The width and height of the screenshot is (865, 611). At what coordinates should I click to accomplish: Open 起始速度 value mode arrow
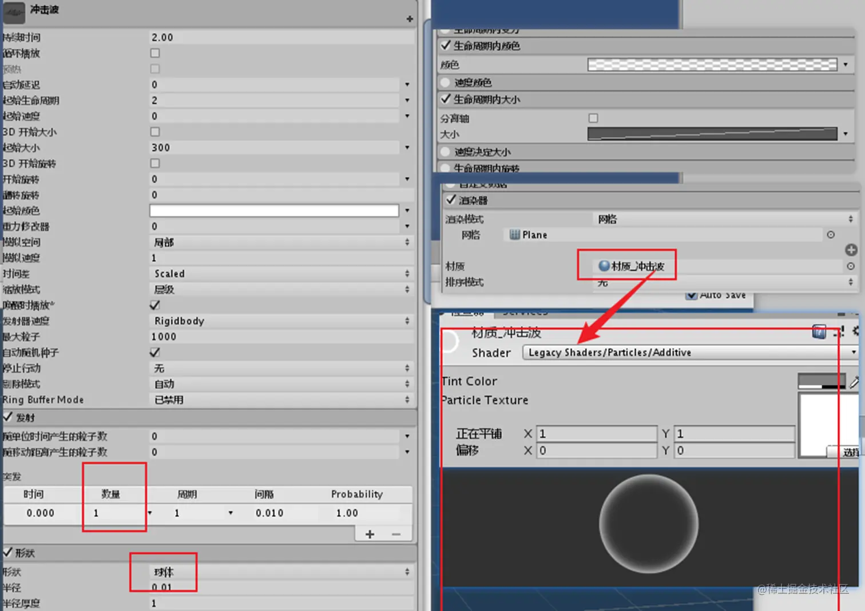(407, 116)
